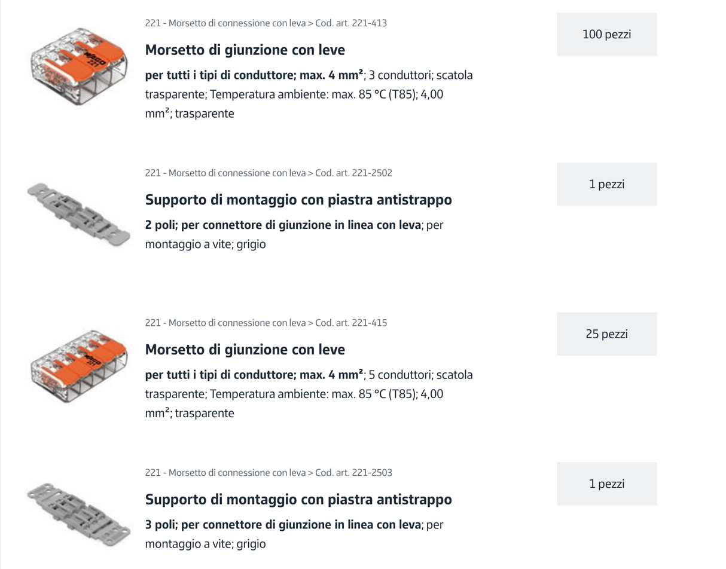Click the description mentioning 3 conduttori
The width and height of the screenshot is (726, 569).
309,94
